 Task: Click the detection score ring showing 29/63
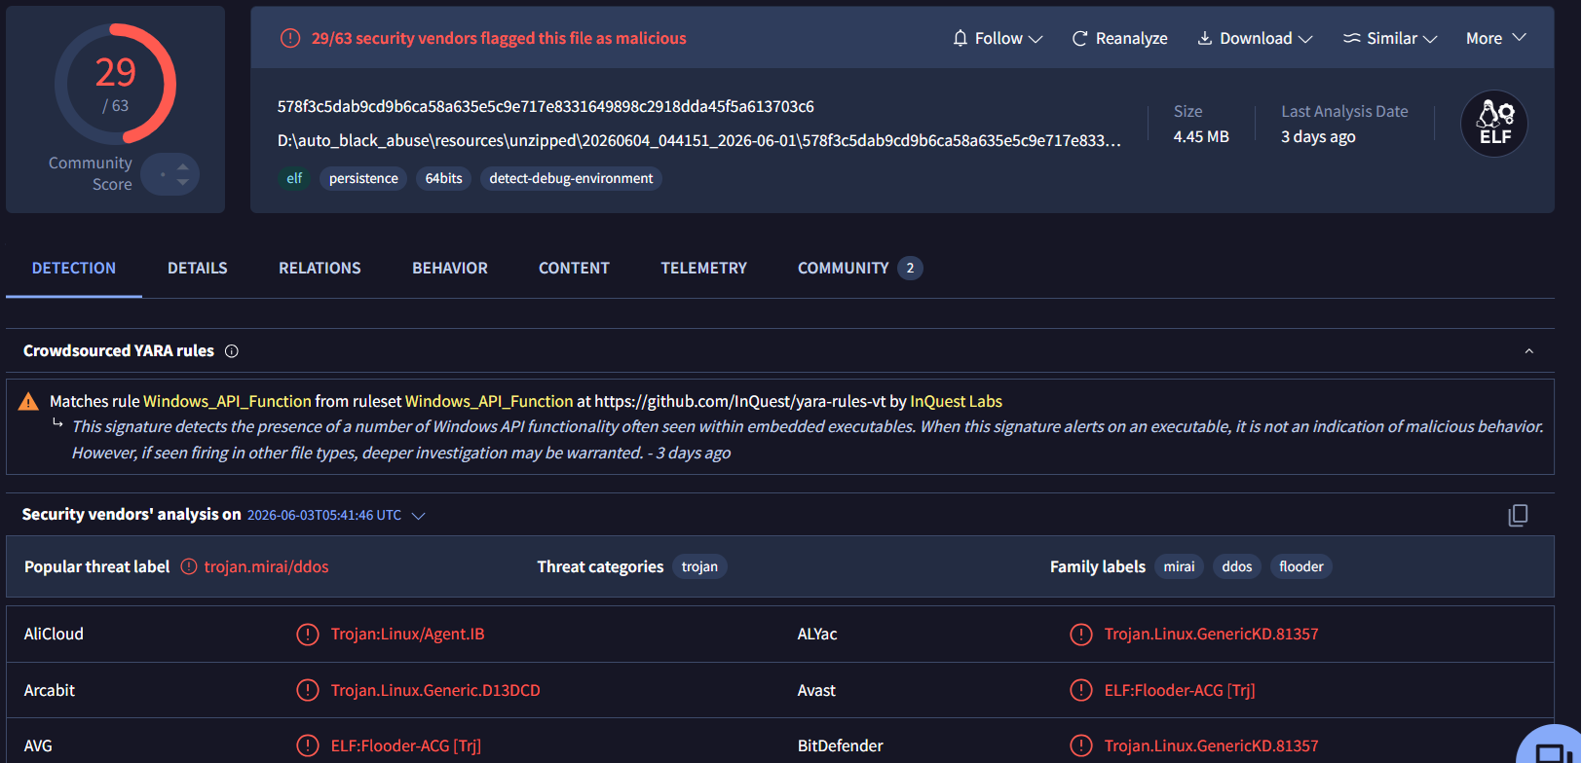pyautogui.click(x=115, y=85)
